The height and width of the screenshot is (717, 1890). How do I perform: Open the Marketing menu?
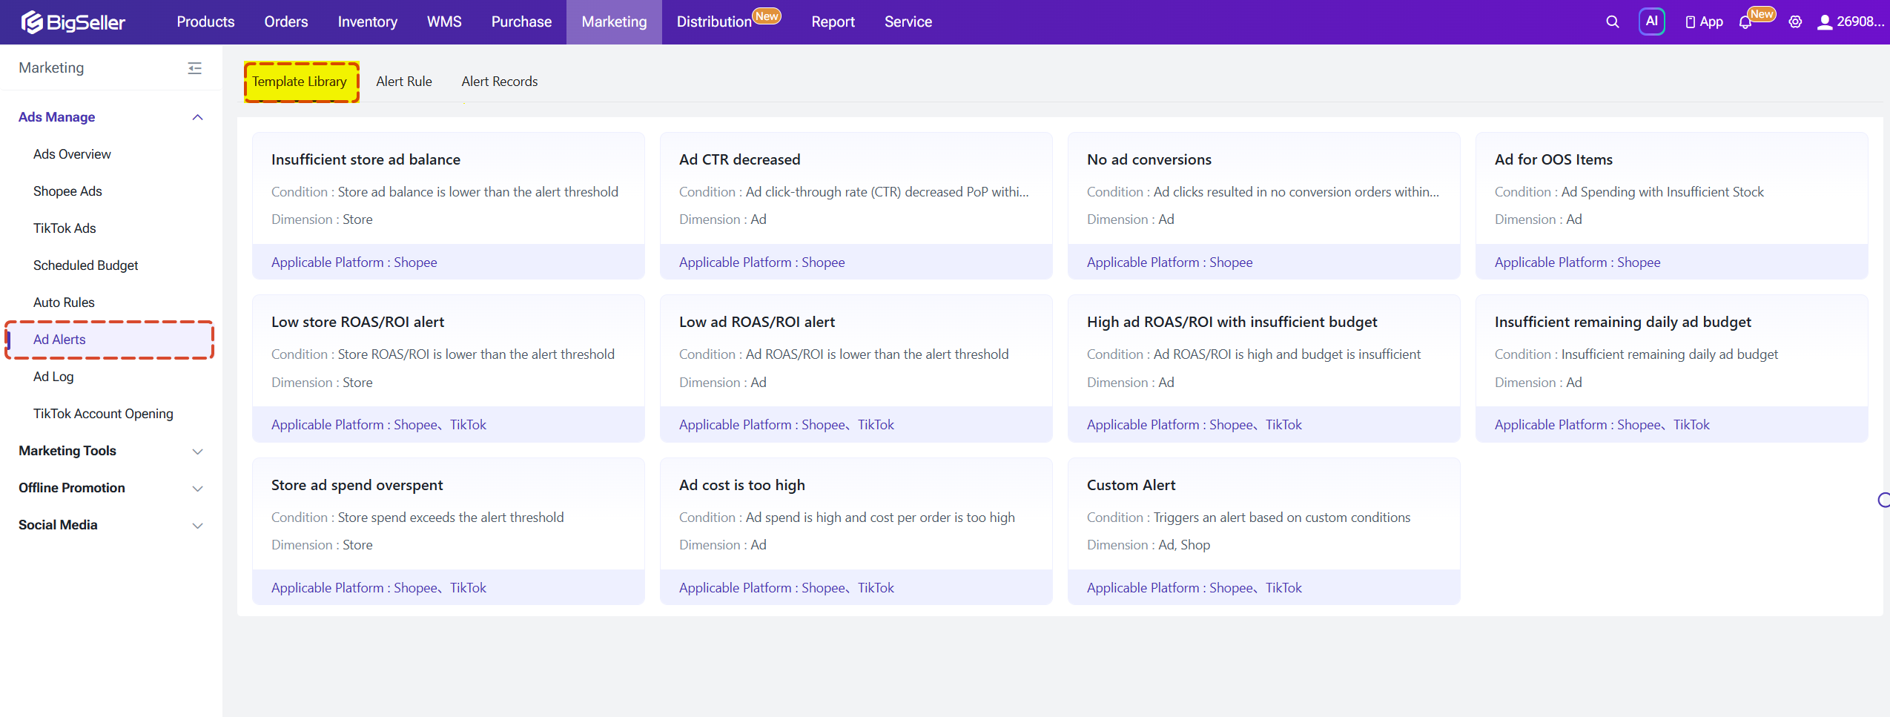pos(614,22)
